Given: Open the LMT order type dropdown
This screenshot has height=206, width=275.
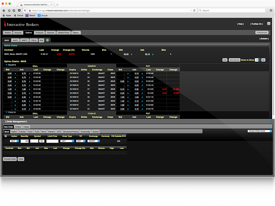Looking at the screenshot, I should [x=67, y=141].
